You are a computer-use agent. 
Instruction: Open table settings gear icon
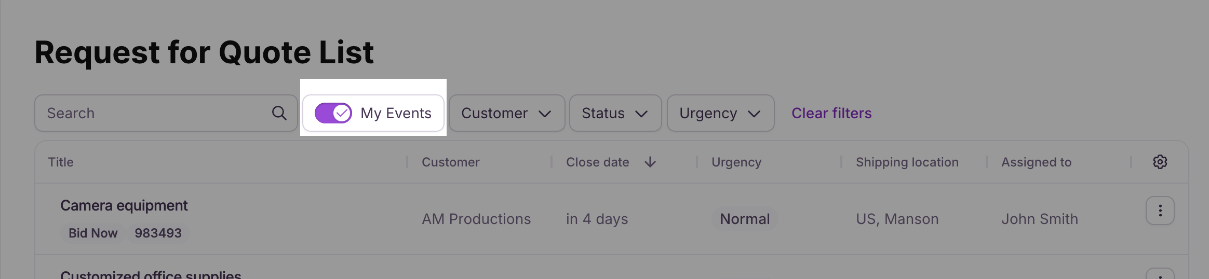1160,162
